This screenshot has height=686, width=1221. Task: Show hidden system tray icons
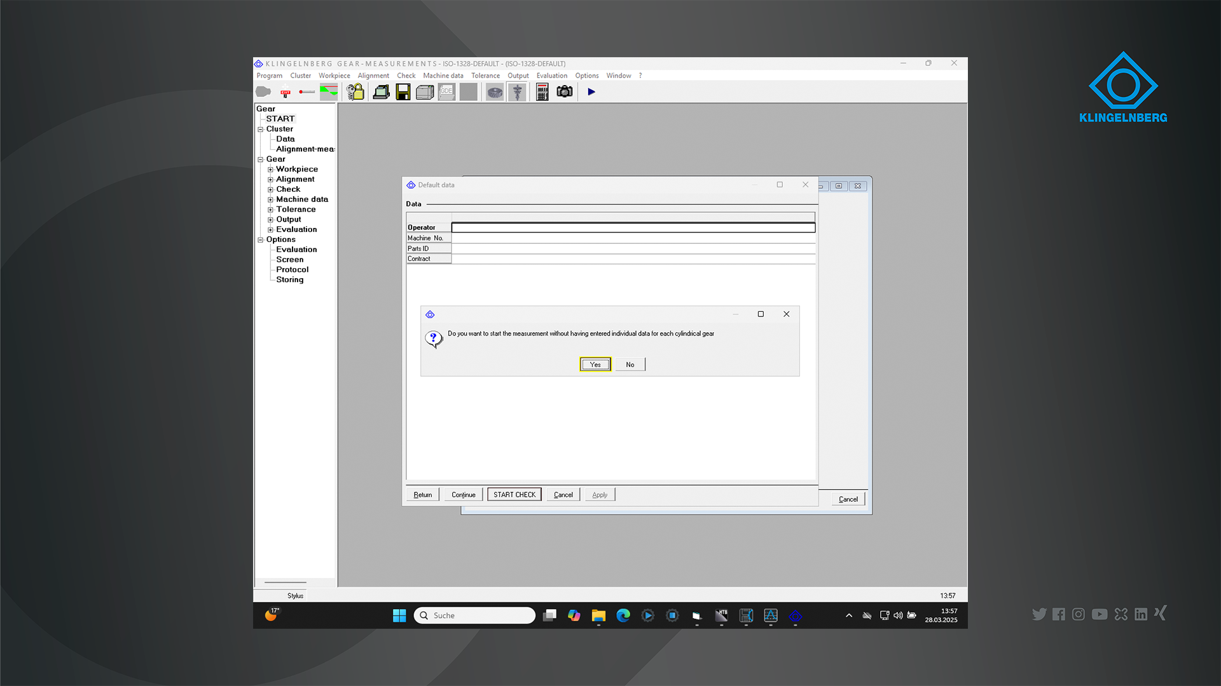[849, 615]
